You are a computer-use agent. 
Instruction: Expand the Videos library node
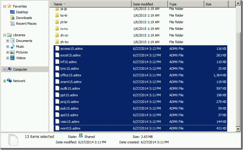tap(8, 58)
